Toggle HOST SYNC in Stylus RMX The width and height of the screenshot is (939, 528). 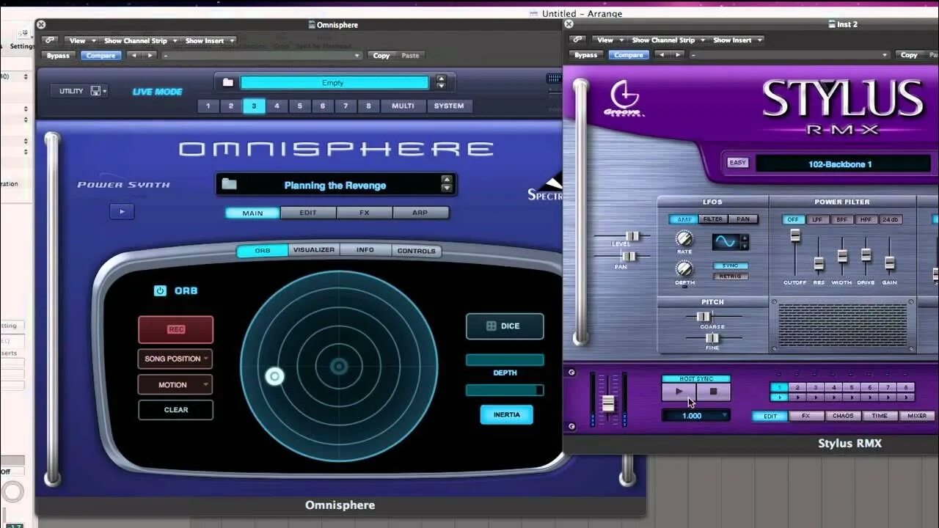point(696,379)
